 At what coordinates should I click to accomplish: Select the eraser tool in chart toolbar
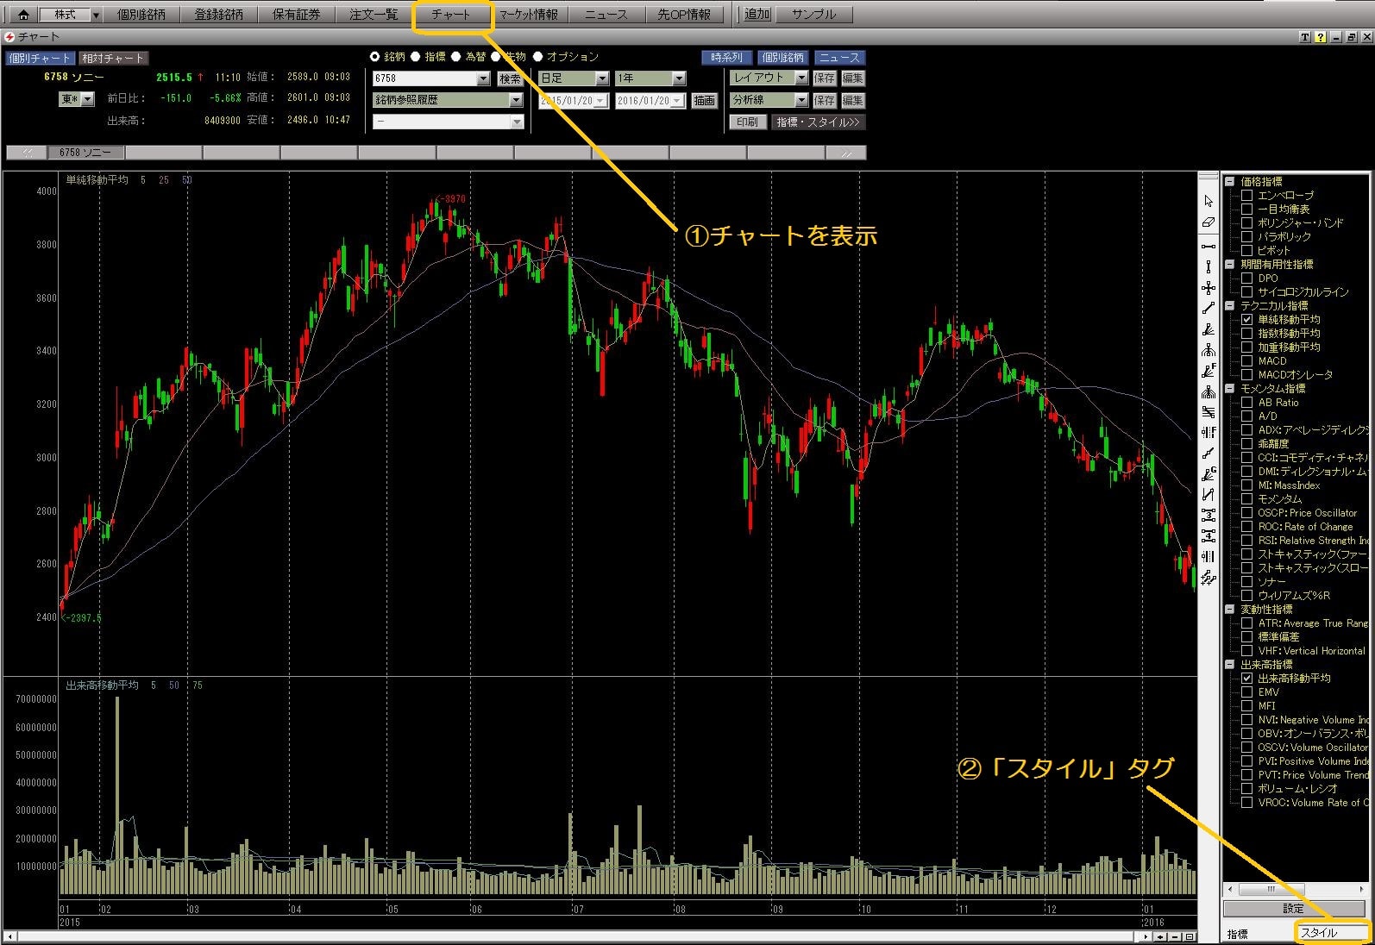click(x=1208, y=222)
